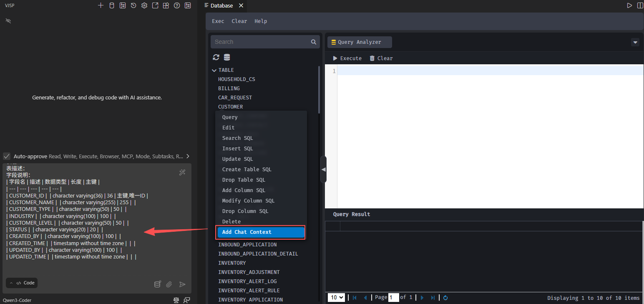Toggle the Auto-approve checkbox
This screenshot has height=304, width=644.
click(7, 156)
